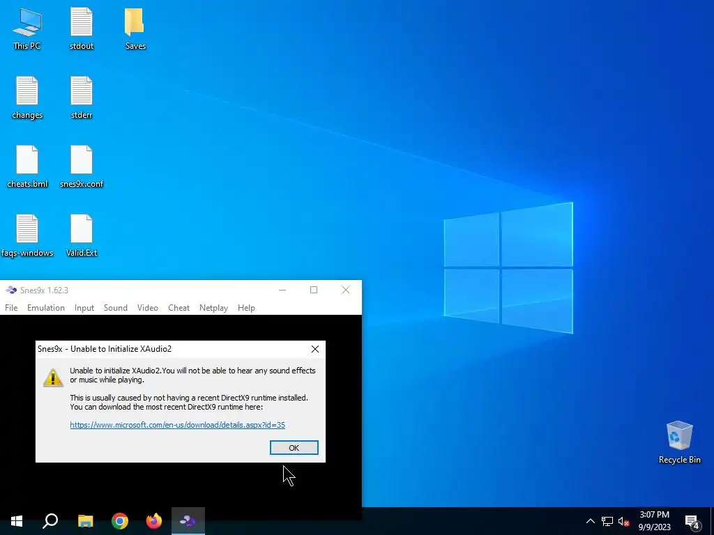Click the Snes9x logo in the title bar

tap(11, 290)
